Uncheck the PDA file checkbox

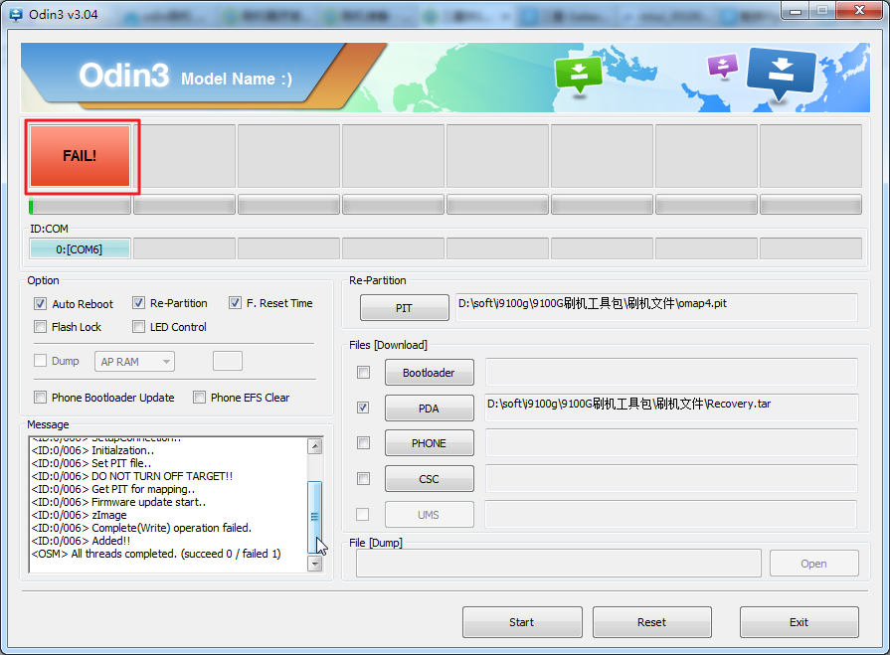pyautogui.click(x=363, y=408)
